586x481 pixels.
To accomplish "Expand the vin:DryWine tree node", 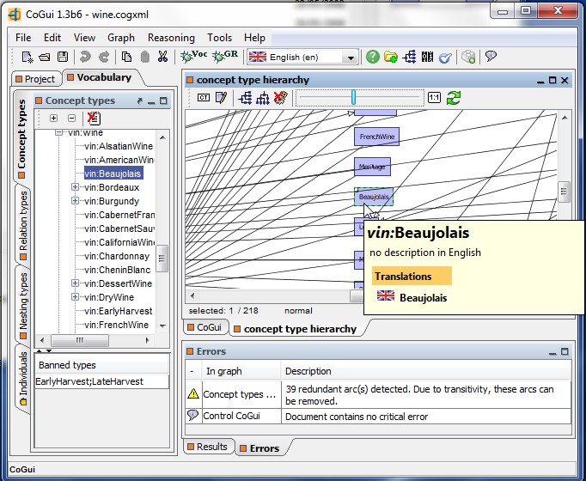I will click(75, 297).
